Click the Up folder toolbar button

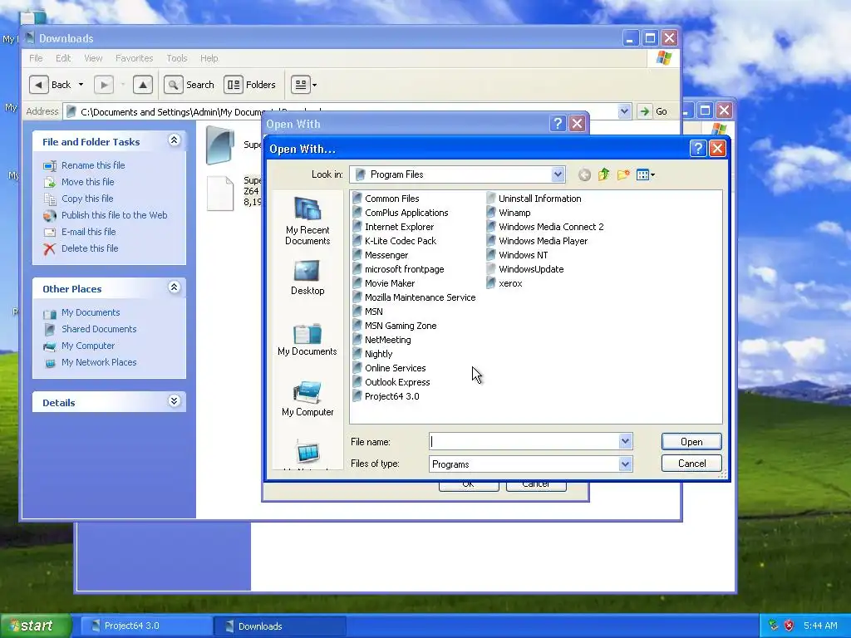(143, 85)
